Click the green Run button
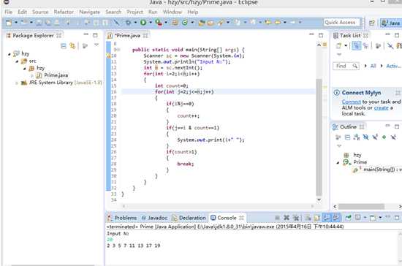This screenshot has width=402, height=266. coord(143,23)
